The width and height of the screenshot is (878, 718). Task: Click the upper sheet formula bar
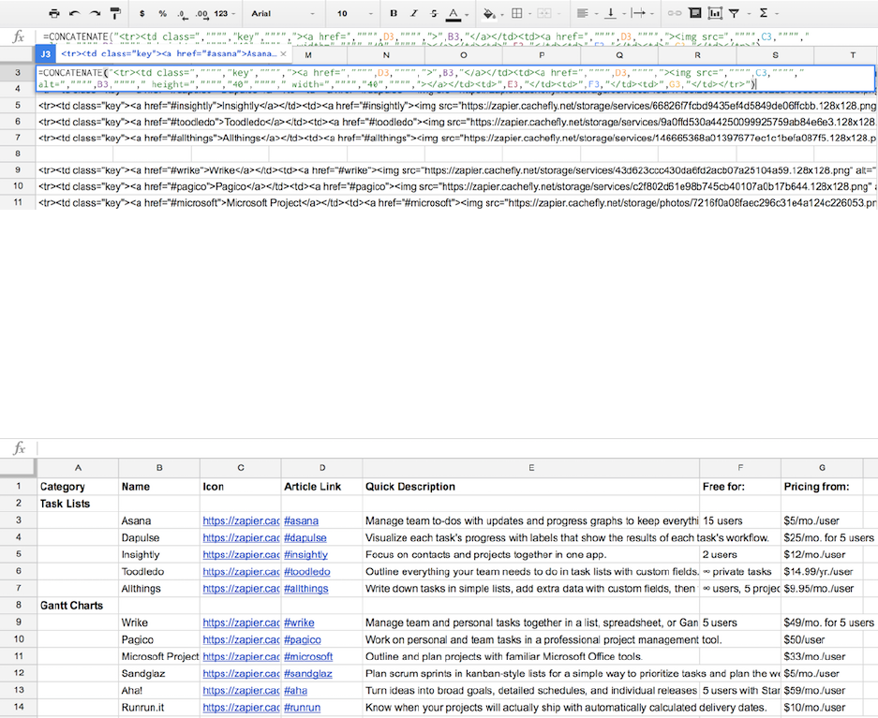456,37
